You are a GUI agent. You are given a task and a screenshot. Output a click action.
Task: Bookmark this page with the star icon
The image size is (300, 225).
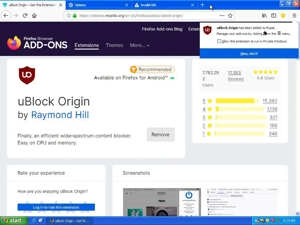pyautogui.click(x=230, y=16)
